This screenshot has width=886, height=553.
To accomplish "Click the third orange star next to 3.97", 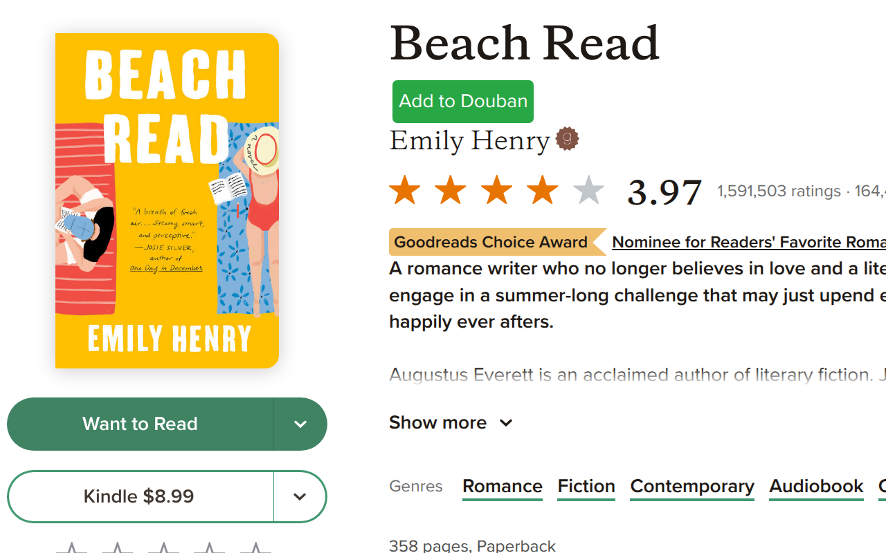I will tap(496, 189).
